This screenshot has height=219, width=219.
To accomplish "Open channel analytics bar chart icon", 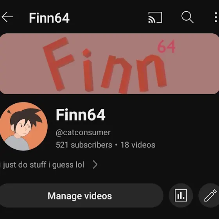I will 181,195.
